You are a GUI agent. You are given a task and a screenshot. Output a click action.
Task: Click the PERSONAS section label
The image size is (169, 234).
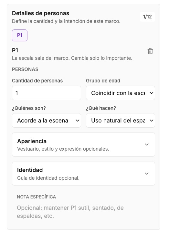click(25, 69)
